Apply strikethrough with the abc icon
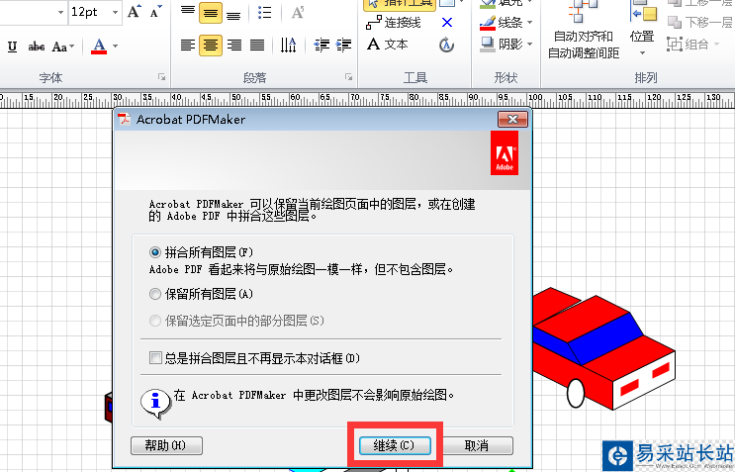Image resolution: width=735 pixels, height=472 pixels. click(x=36, y=47)
